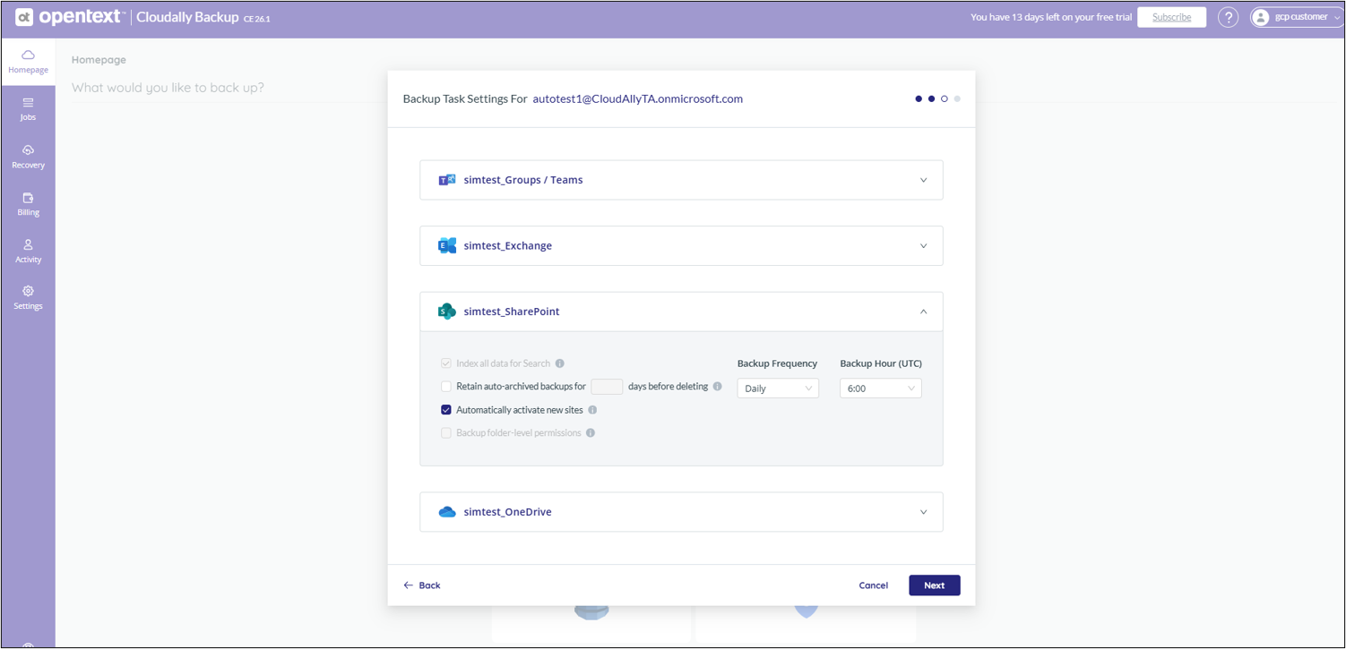
Task: Show info for Backup folder-level permissions
Action: click(x=591, y=433)
